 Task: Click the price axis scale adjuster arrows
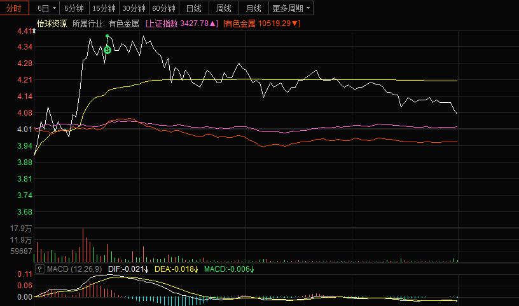pos(34,31)
